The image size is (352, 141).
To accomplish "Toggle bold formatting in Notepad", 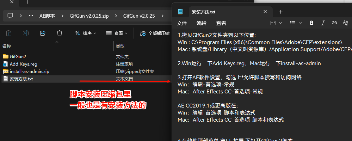I will point(311,23).
